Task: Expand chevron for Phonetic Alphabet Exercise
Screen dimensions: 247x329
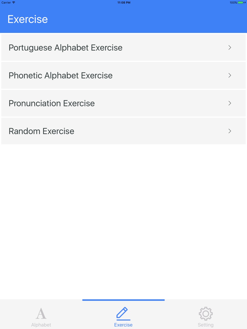Action: pos(230,75)
